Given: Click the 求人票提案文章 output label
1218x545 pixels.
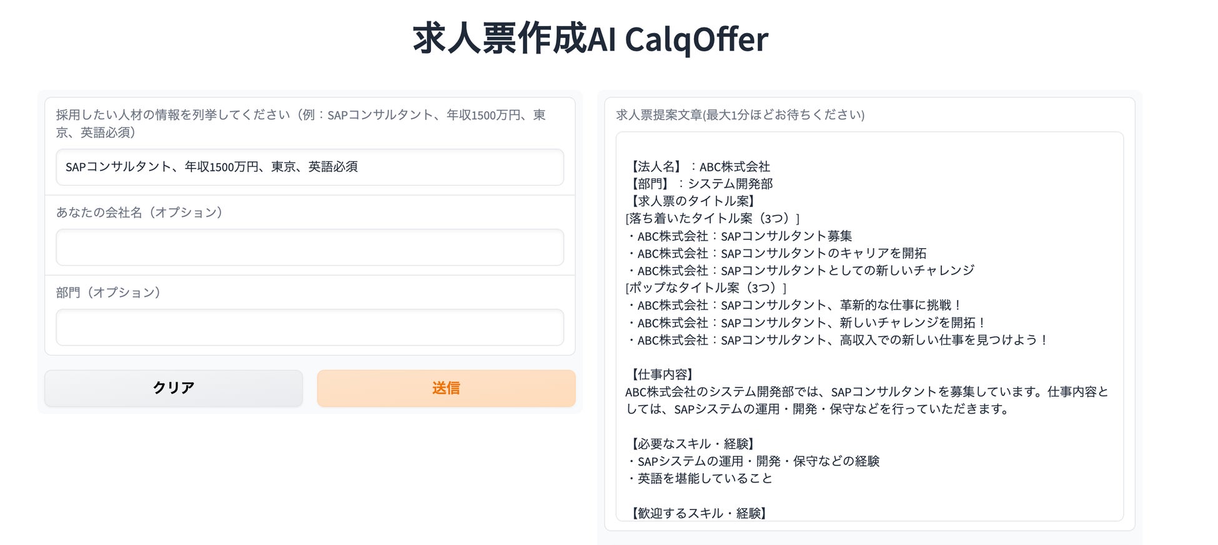Looking at the screenshot, I should [x=740, y=115].
